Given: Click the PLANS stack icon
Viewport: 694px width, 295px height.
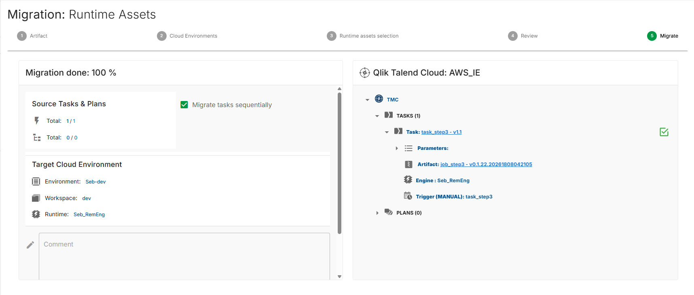Looking at the screenshot, I should 389,212.
